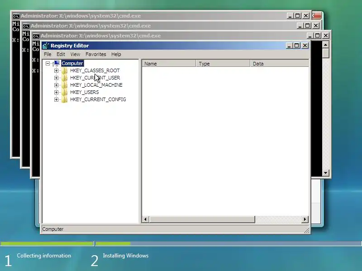This screenshot has height=271, width=362.
Task: Click the left arrow of horizontal scrollbar
Action: (x=145, y=220)
